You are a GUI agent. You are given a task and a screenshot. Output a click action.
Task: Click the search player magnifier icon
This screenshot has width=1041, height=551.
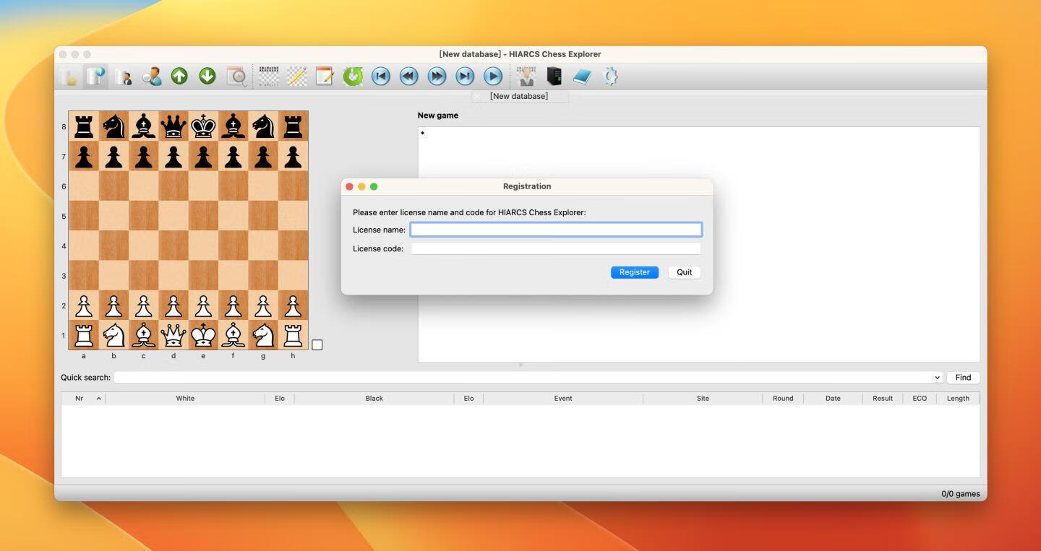click(152, 77)
